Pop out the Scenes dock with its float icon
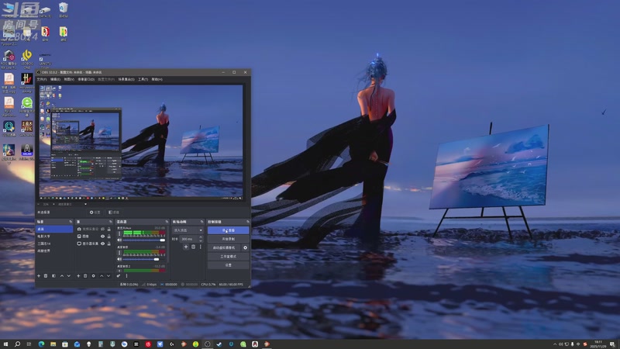 click(71, 222)
